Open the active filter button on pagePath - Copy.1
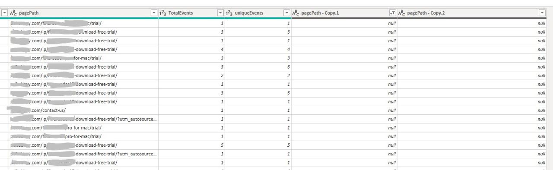Screen dimensions: 553x170 coord(393,13)
